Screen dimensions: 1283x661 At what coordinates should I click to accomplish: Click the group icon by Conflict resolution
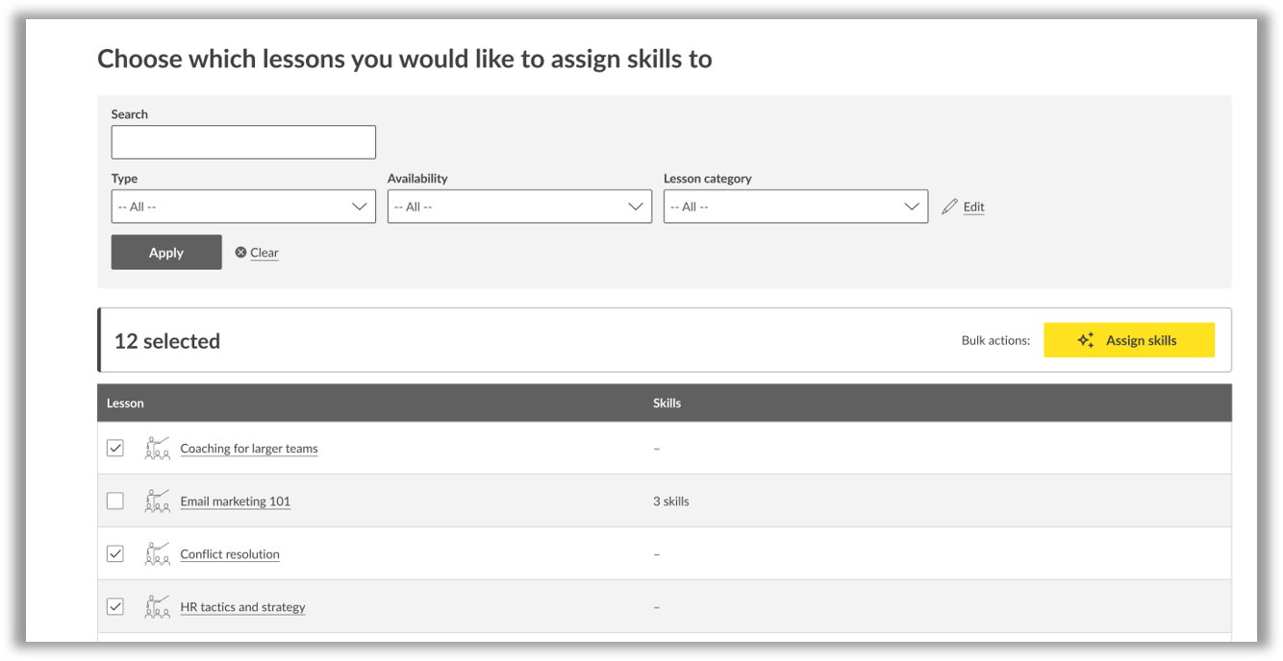point(157,553)
